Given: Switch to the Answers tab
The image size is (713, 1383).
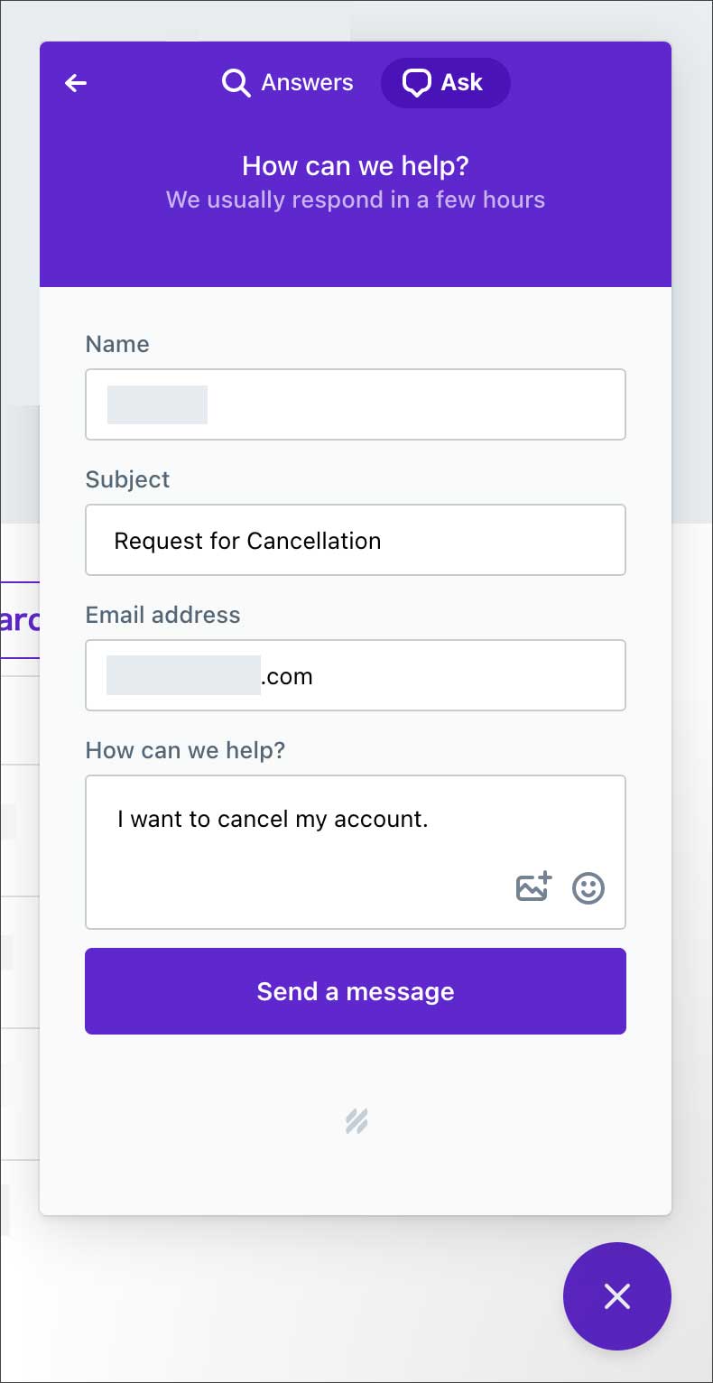Looking at the screenshot, I should [x=307, y=83].
